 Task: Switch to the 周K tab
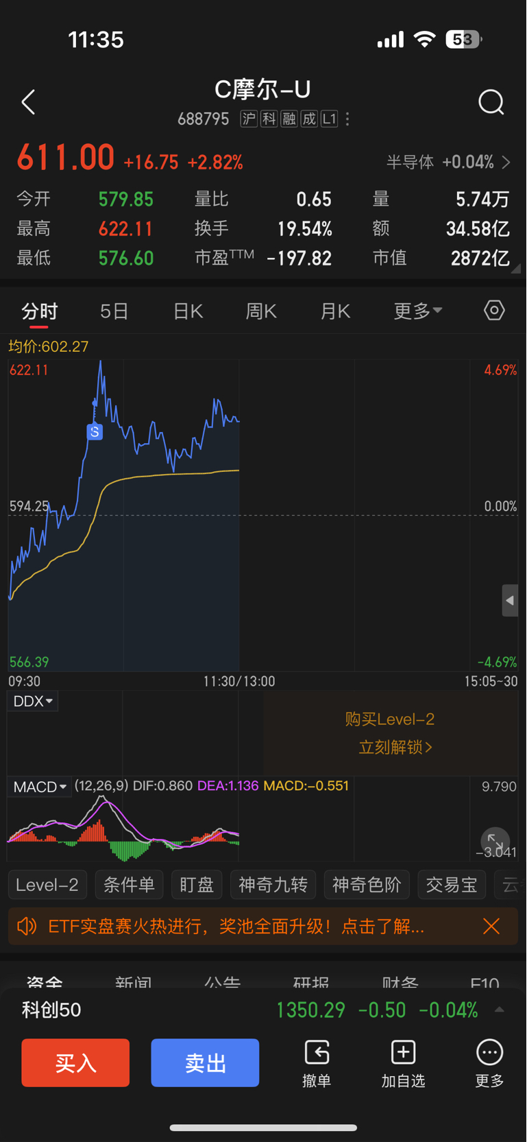pos(261,311)
